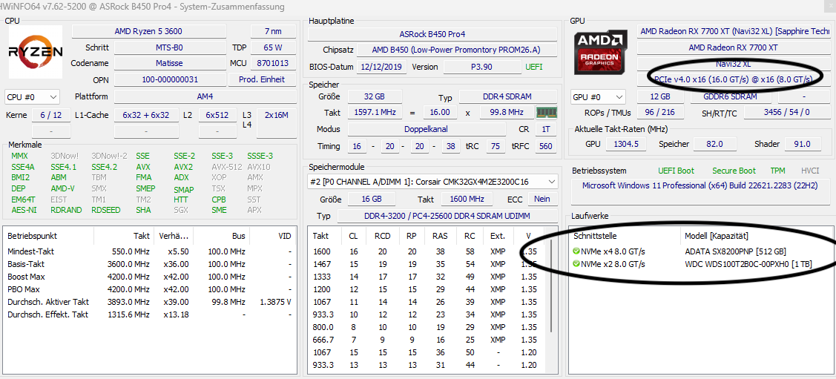Click the AVX2 feature label
Screen dimensions: 836x379
point(183,167)
